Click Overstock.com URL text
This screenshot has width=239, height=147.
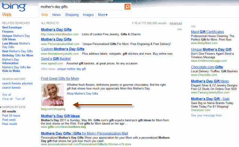201,110
